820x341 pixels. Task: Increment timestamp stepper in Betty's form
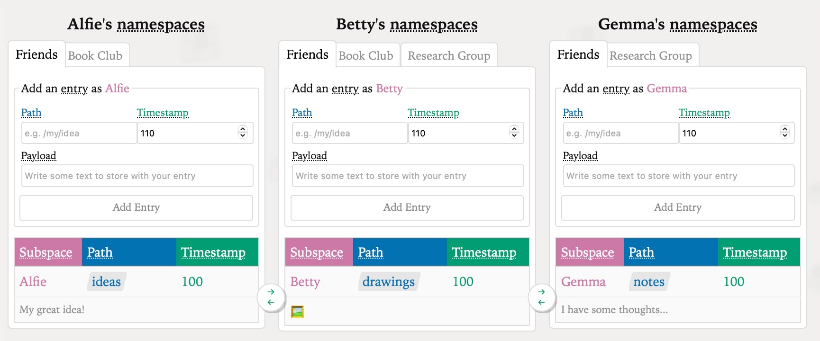[x=514, y=129]
